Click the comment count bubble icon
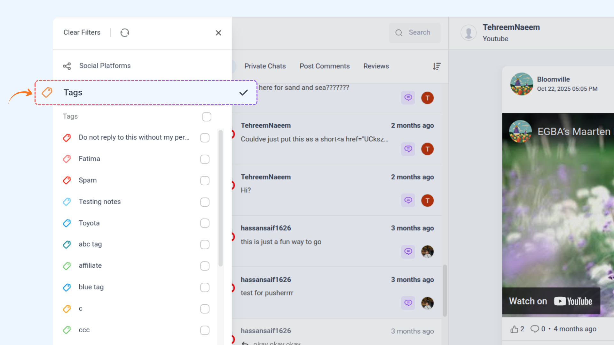Screen dimensions: 614x345 pyautogui.click(x=535, y=329)
